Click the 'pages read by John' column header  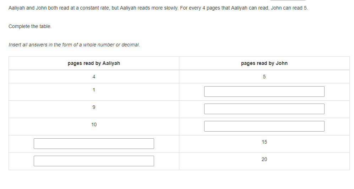click(264, 63)
